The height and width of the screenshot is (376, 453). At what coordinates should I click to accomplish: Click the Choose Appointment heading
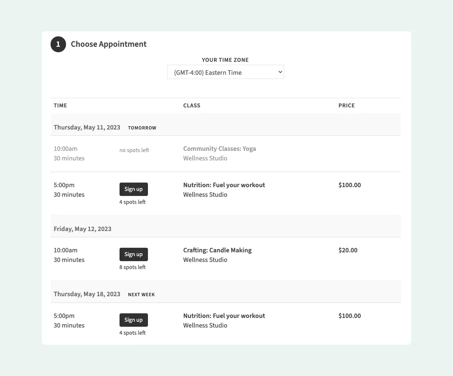tap(109, 44)
